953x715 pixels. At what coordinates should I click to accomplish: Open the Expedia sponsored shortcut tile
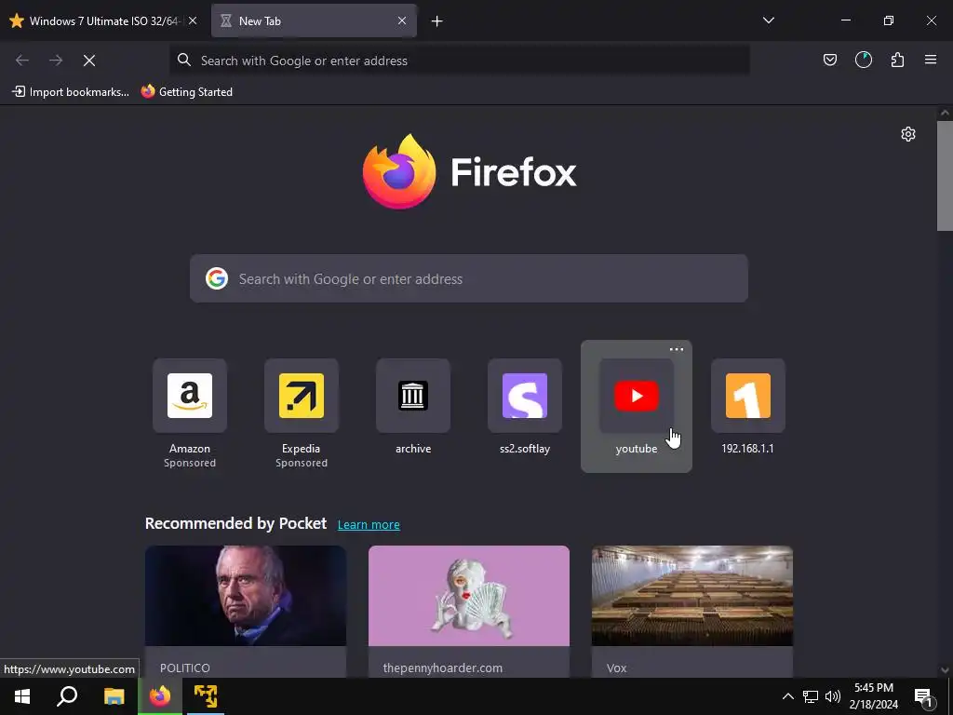pos(302,396)
